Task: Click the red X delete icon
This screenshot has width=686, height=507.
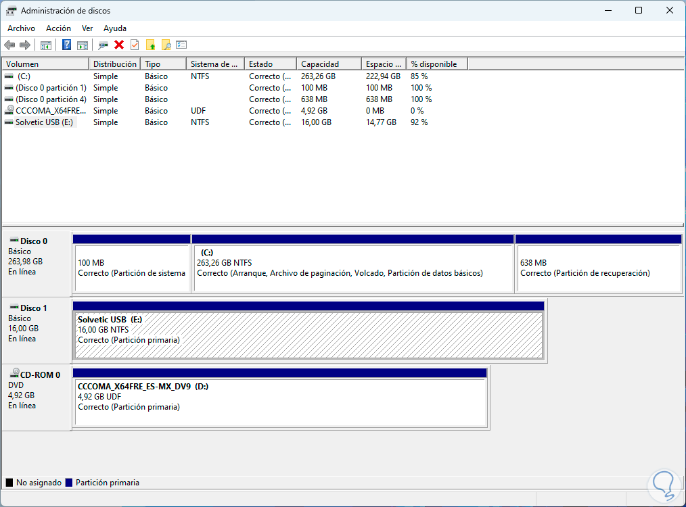Action: (119, 45)
